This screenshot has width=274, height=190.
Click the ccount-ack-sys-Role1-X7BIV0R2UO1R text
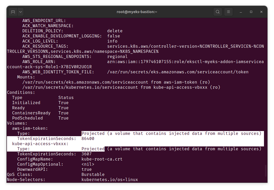pos(49,67)
